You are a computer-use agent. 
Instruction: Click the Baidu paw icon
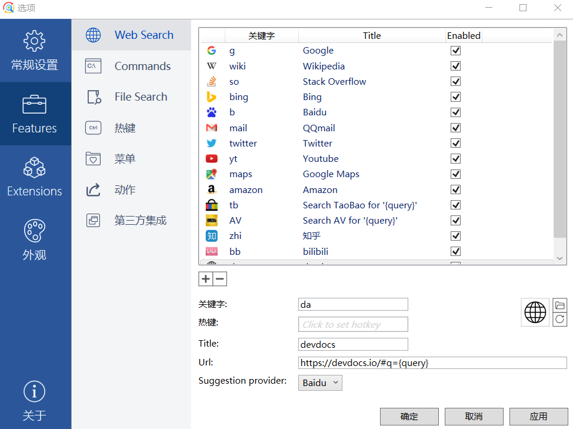212,112
